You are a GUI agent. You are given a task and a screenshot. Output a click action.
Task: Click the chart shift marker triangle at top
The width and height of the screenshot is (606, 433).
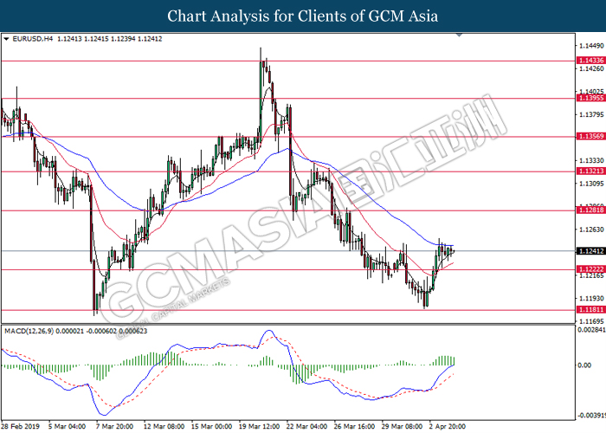point(459,35)
